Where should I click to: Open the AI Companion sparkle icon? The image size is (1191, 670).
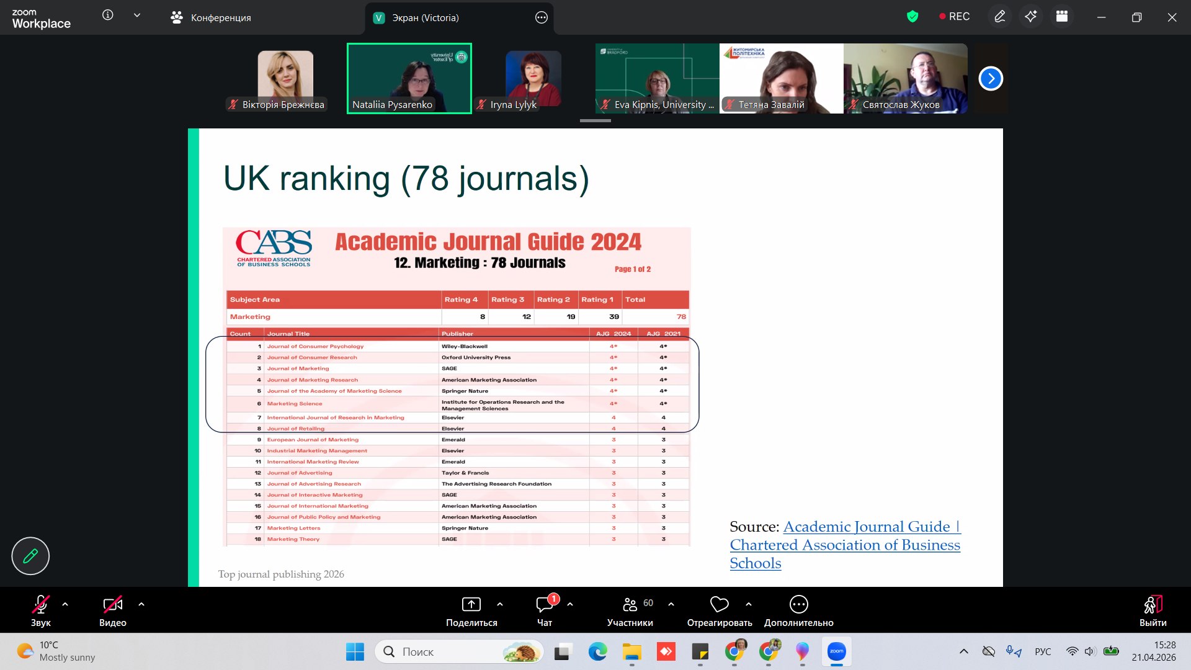pos(1031,17)
